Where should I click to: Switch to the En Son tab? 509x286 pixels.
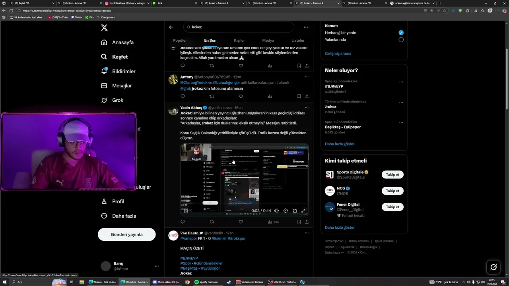(x=210, y=41)
